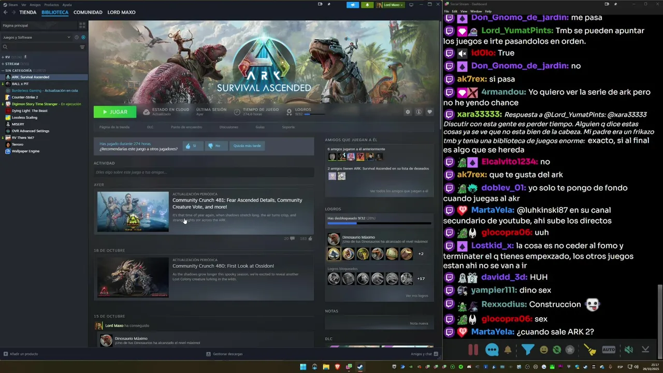The height and width of the screenshot is (373, 663).
Task: Open the Steam announcements megaphone button
Action: click(353, 5)
